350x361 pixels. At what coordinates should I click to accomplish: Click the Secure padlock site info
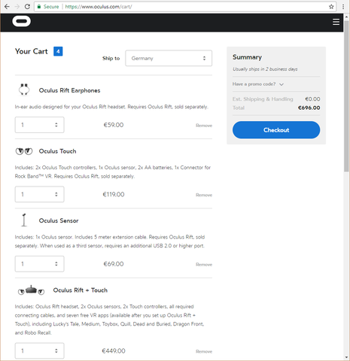48,7
